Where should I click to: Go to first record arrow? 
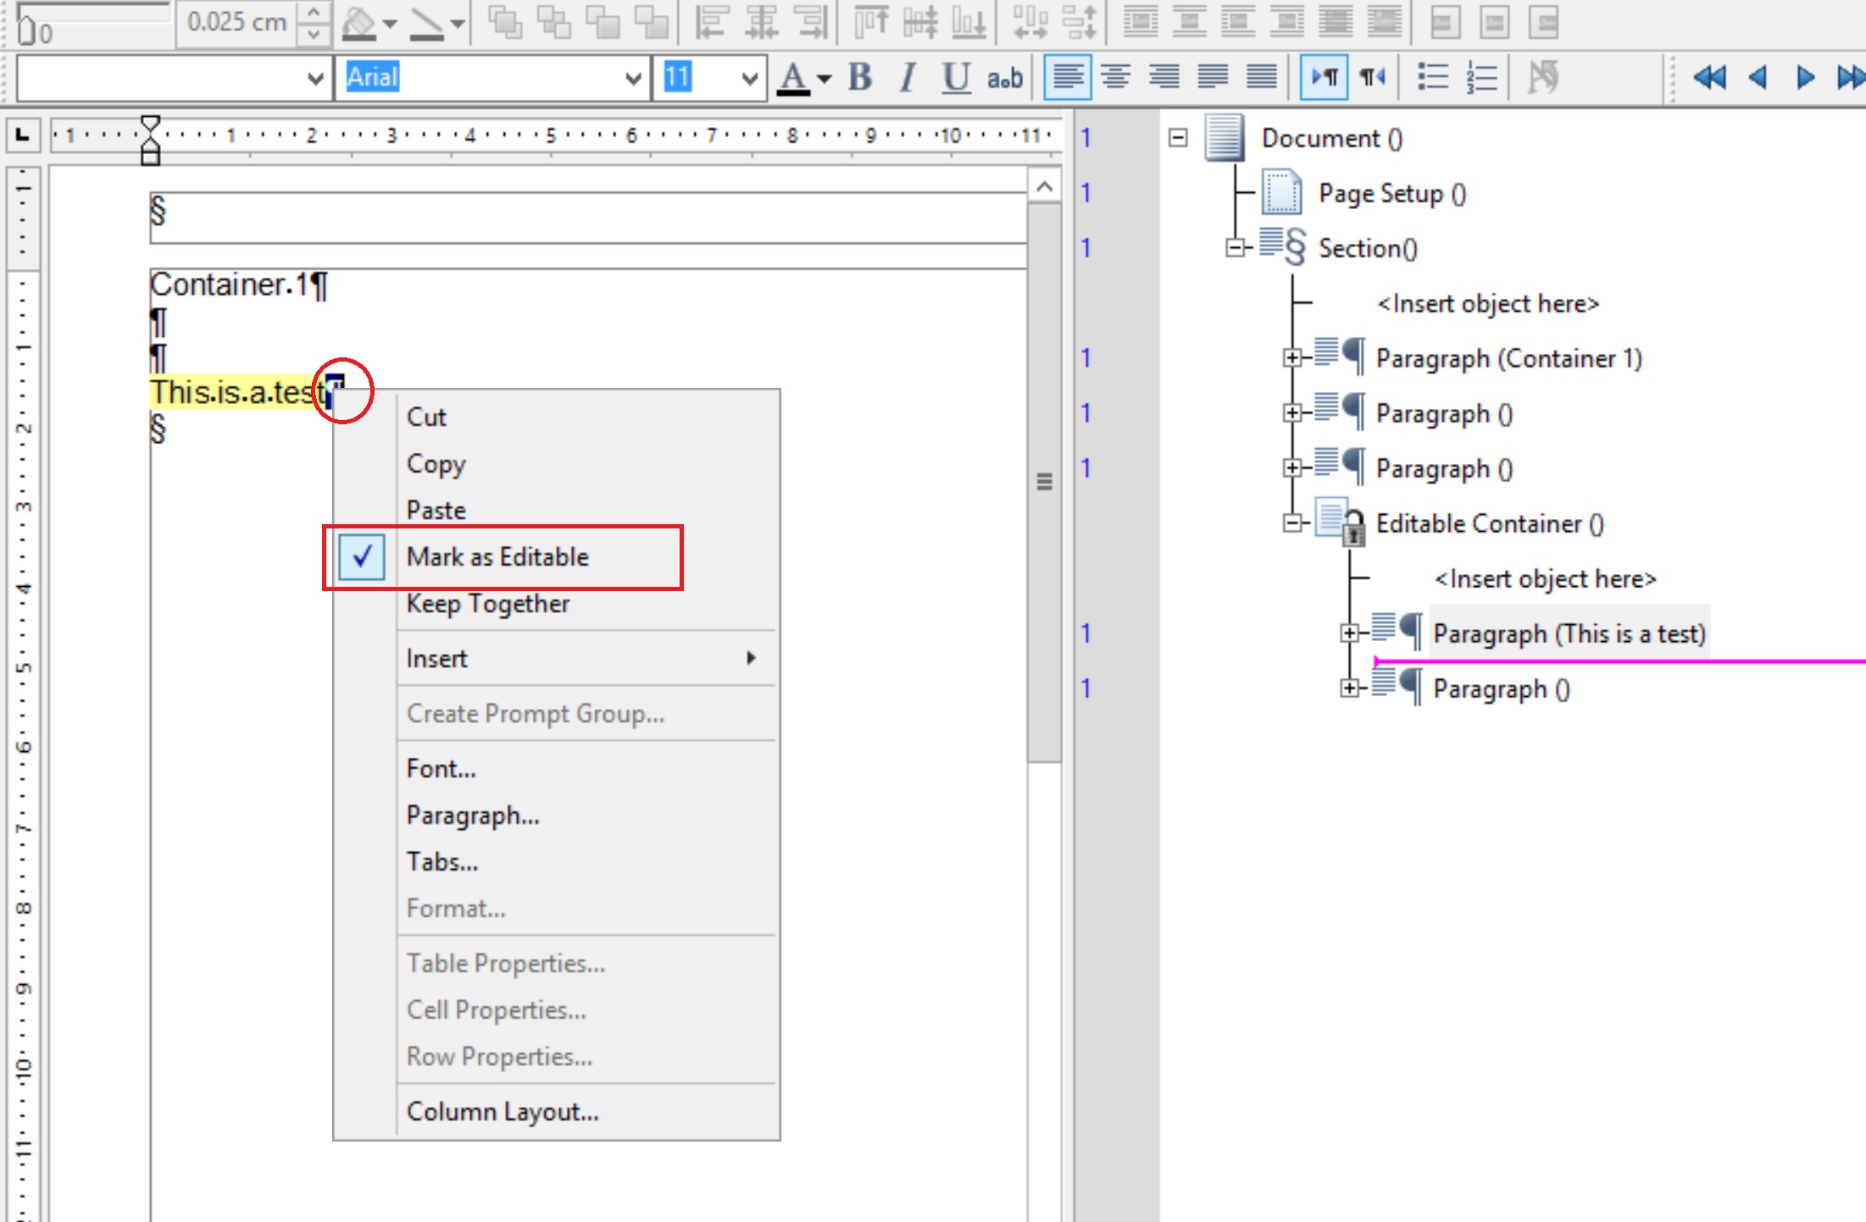tap(1709, 78)
